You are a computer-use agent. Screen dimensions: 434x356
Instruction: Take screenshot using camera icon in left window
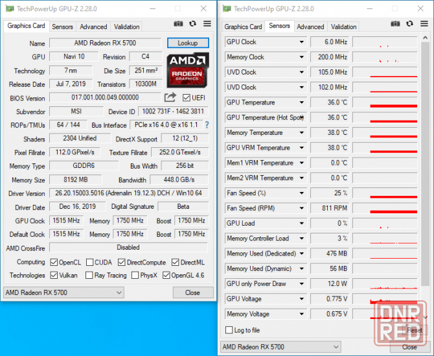178,24
